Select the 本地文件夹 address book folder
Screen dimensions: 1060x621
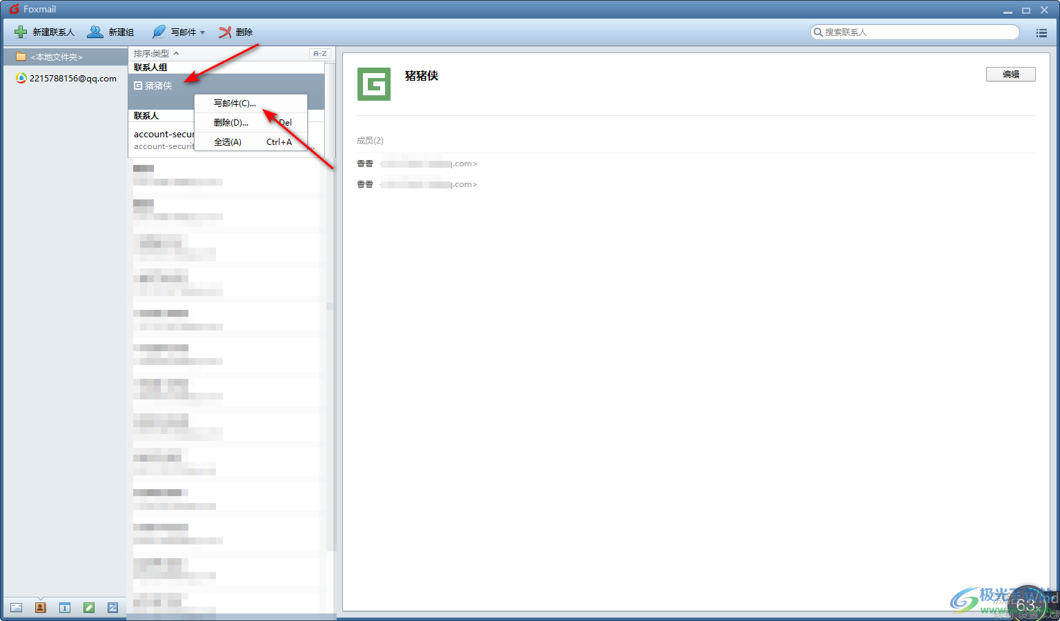tap(65, 57)
